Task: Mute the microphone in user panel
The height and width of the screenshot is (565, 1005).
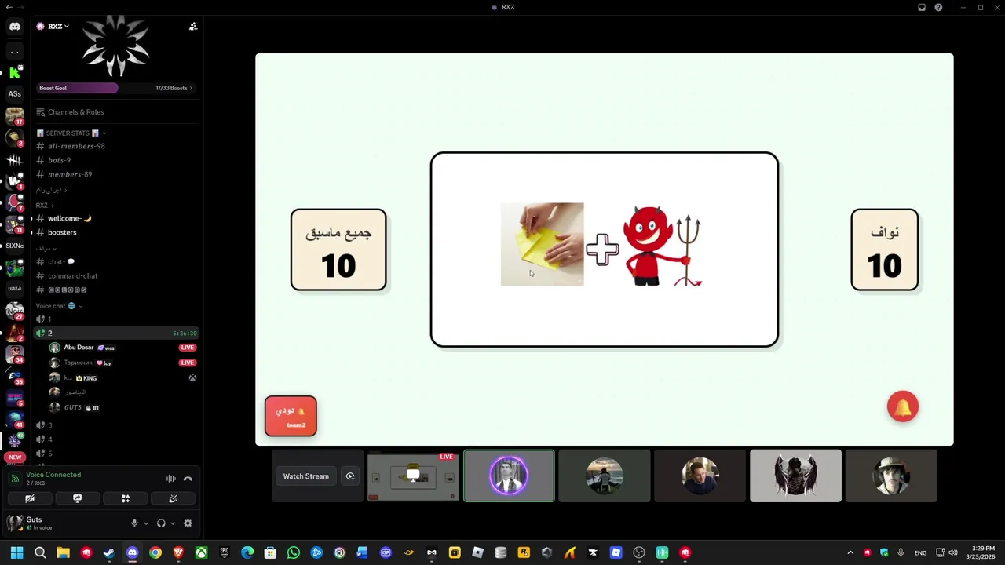Action: click(134, 523)
